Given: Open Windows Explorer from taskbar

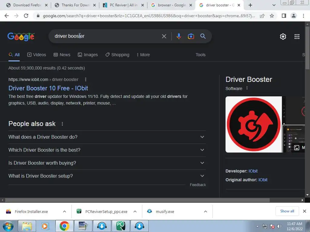Looking at the screenshot, I should pos(27,226).
